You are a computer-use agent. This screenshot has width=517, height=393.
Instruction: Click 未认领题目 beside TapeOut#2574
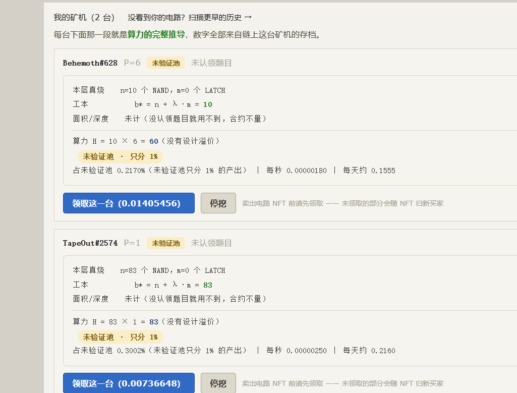(x=211, y=243)
